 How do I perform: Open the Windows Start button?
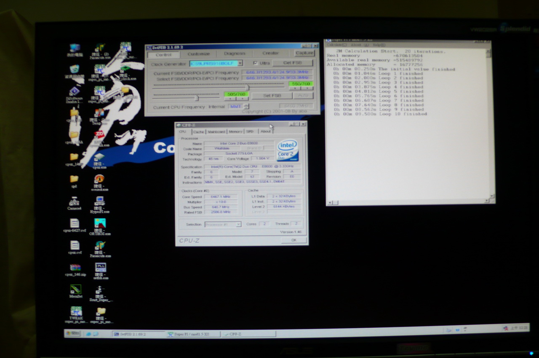point(72,333)
